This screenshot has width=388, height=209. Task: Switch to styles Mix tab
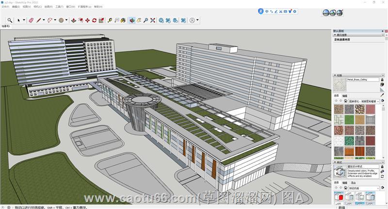tap(353, 183)
